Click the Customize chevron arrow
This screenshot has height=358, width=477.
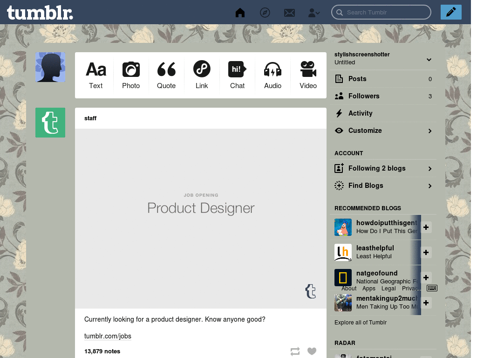[x=430, y=131]
